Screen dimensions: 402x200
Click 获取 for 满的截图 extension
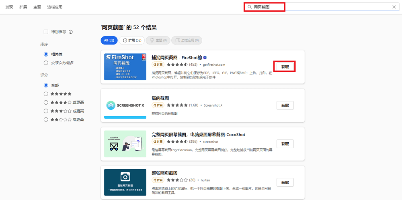(x=285, y=105)
